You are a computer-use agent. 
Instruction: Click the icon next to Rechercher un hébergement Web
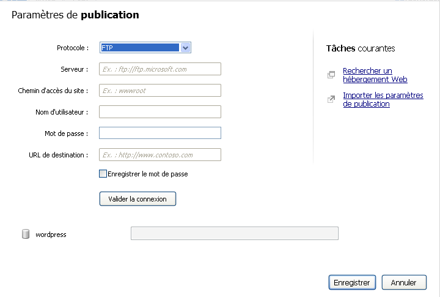point(331,75)
